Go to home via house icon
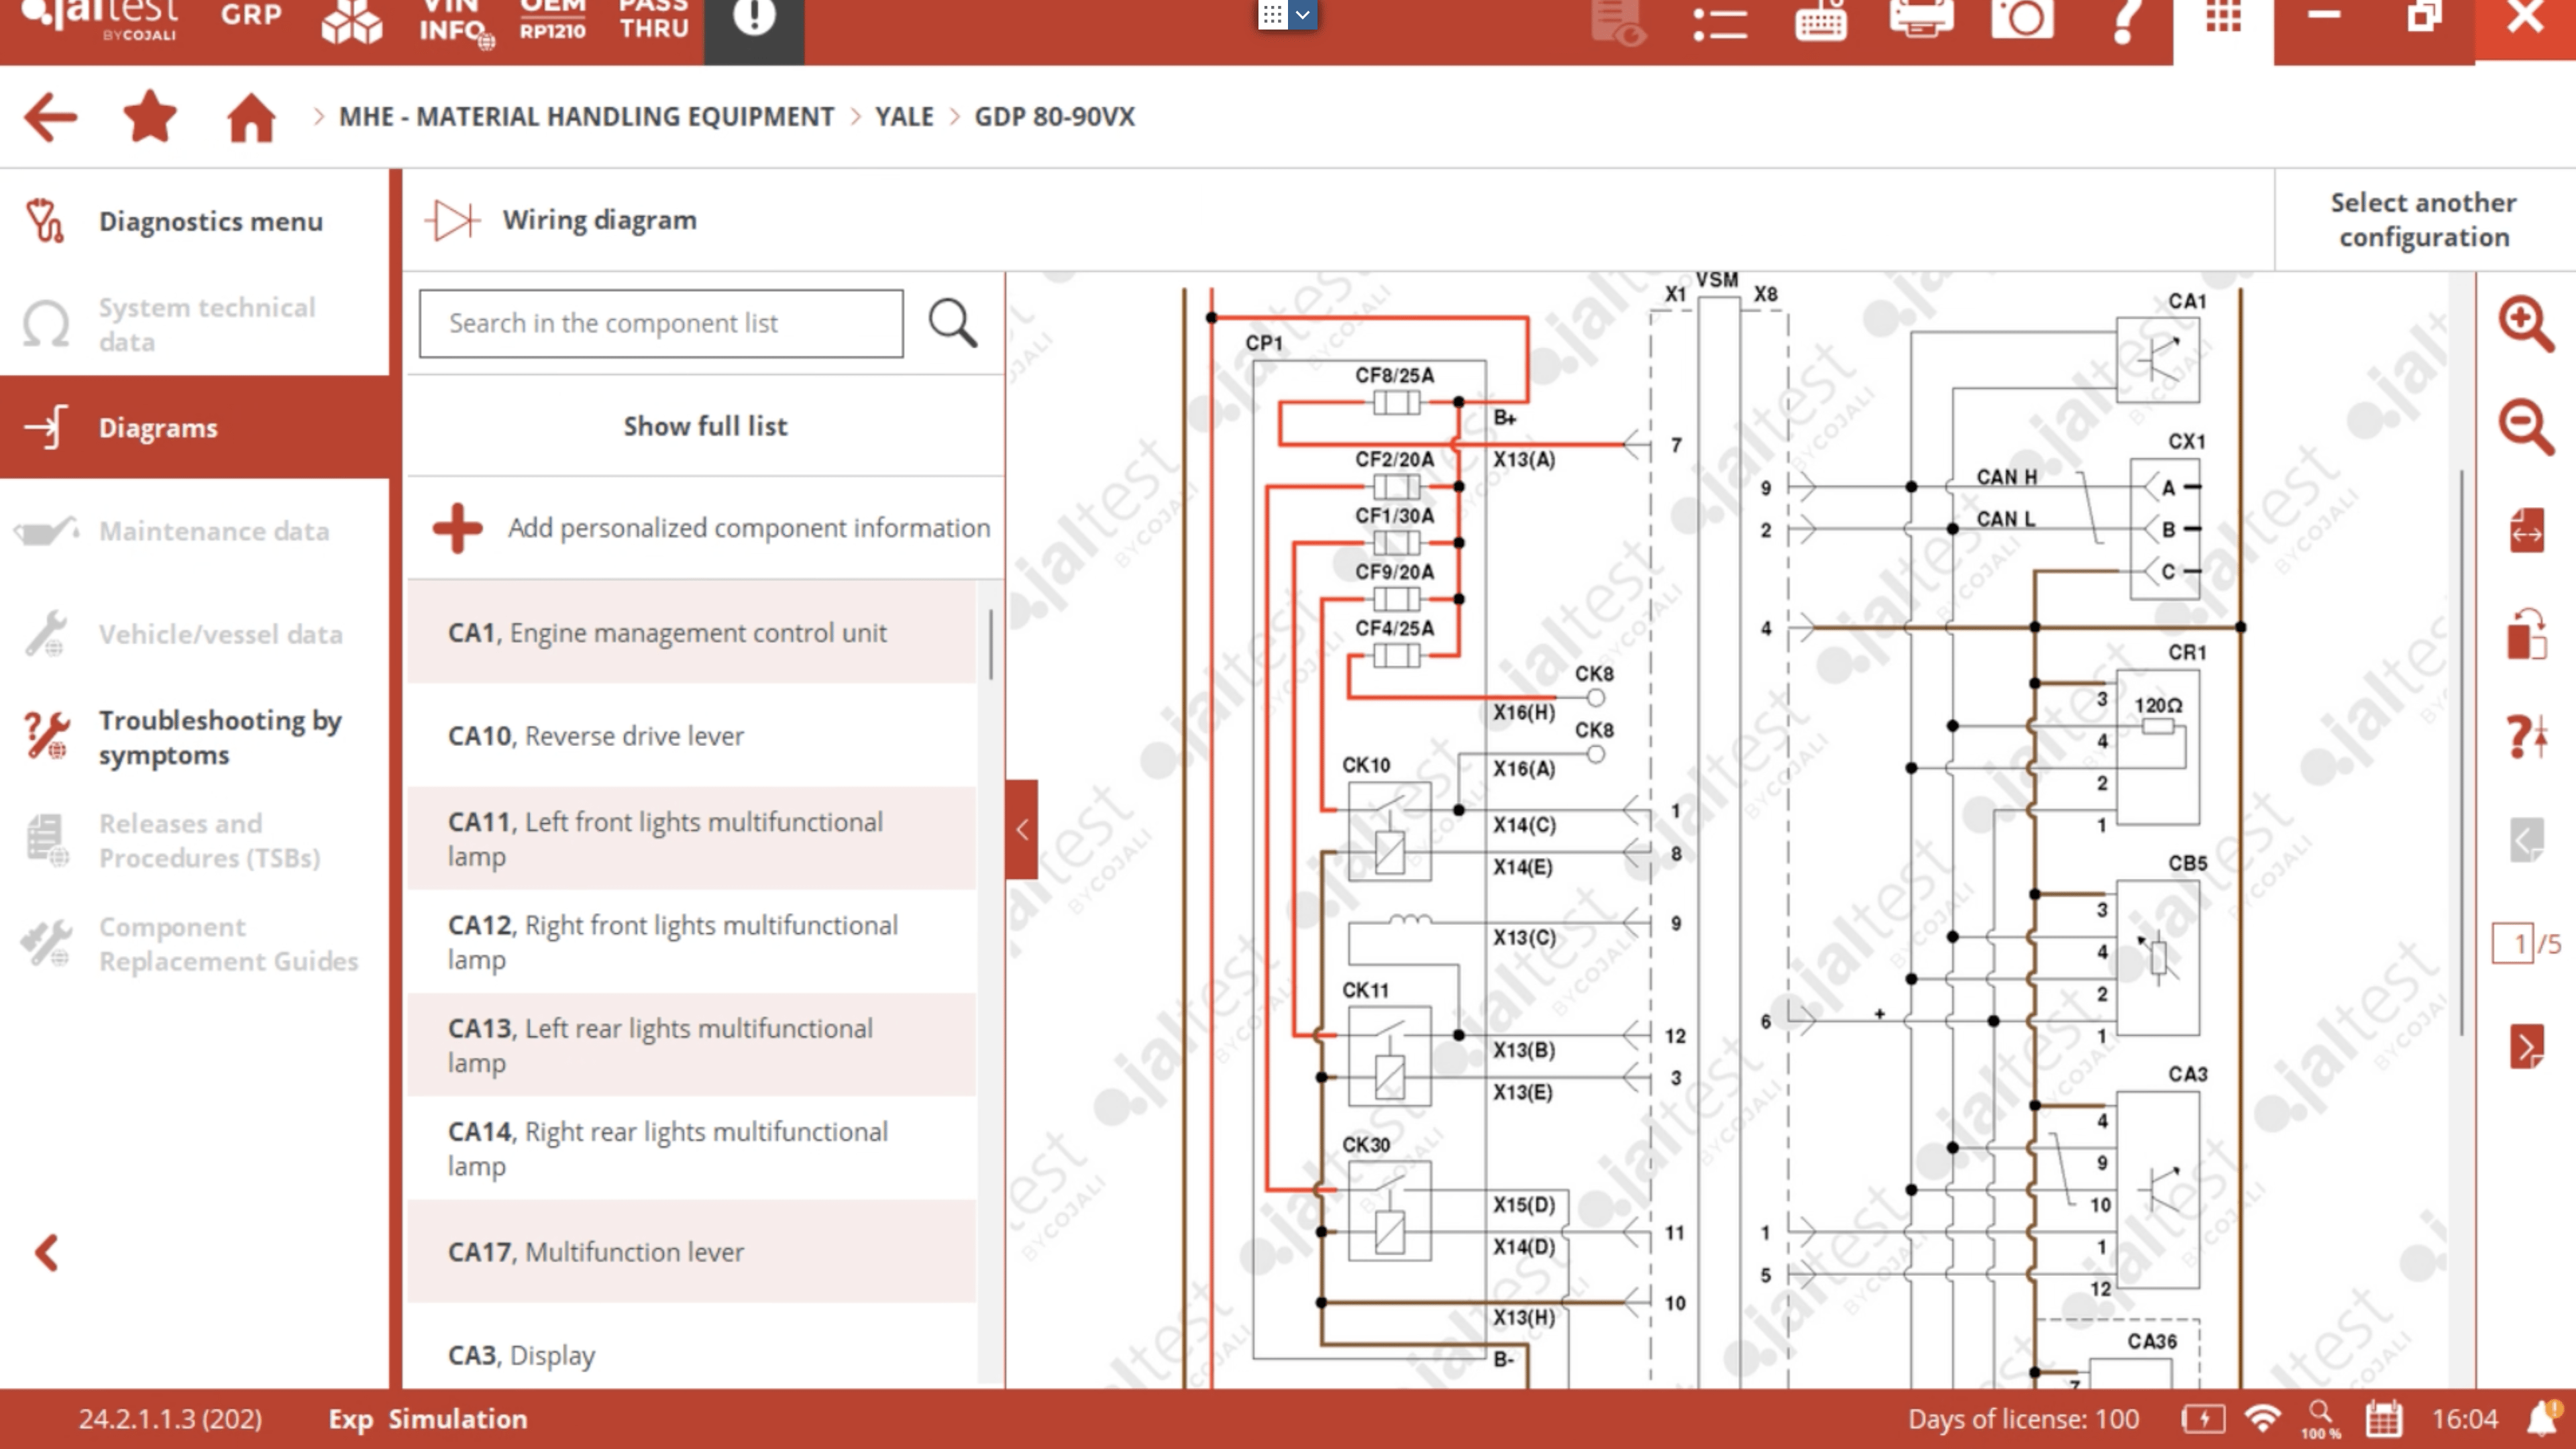Image resolution: width=2576 pixels, height=1449 pixels. coord(250,118)
